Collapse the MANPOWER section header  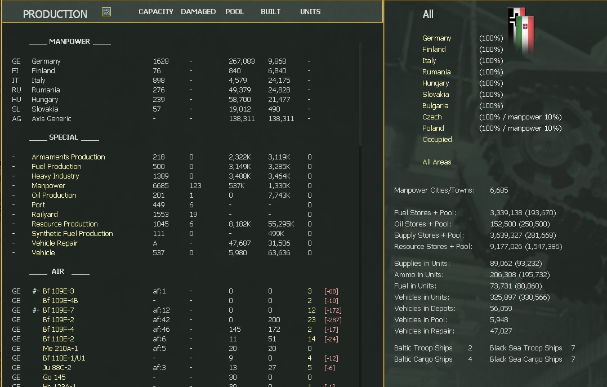[x=70, y=42]
